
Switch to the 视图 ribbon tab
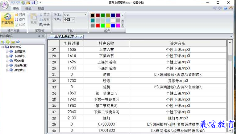point(41,8)
